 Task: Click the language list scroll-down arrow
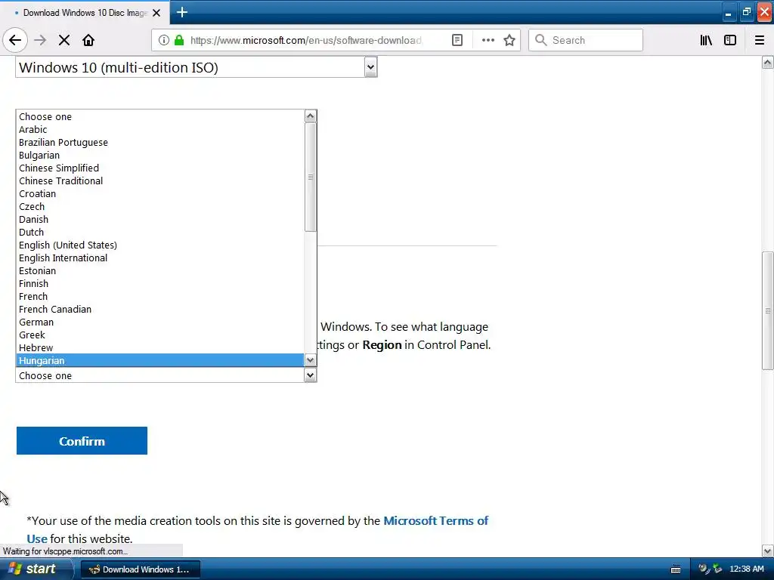click(x=310, y=360)
